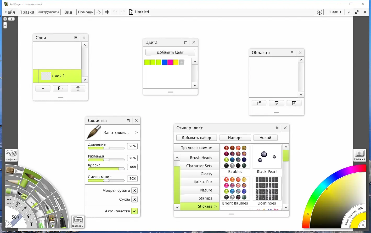Select the rectangular Selection tool
The width and height of the screenshot is (371, 233).
pyautogui.click(x=9, y=201)
